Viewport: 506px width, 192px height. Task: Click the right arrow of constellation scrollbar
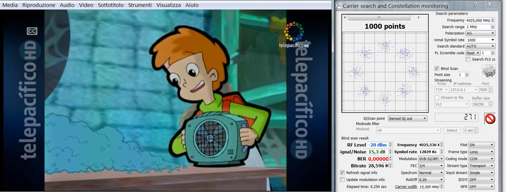pyautogui.click(x=419, y=17)
